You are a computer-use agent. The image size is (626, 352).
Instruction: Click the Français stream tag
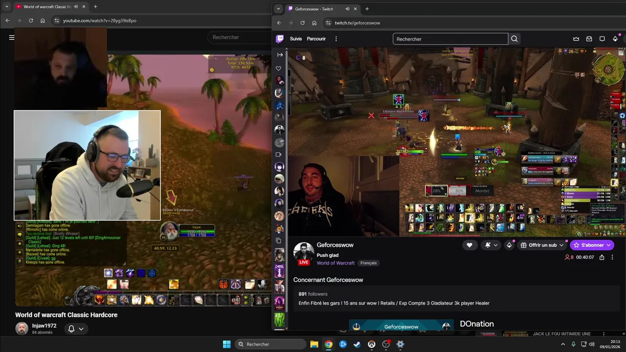pyautogui.click(x=369, y=263)
